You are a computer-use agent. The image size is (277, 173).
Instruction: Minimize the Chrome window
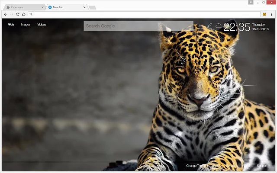pyautogui.click(x=258, y=3)
